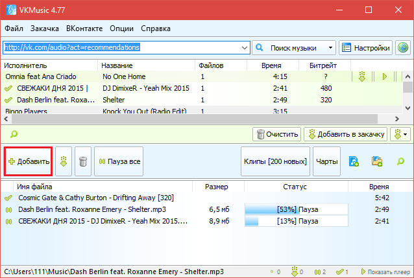
Task: Click the queued count dot in status bar
Action: pos(272,272)
